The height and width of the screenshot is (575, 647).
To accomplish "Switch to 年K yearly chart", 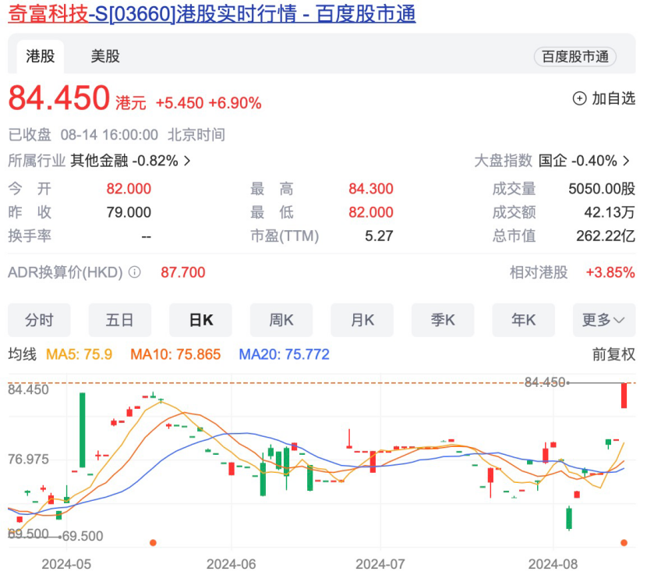I will coord(523,320).
